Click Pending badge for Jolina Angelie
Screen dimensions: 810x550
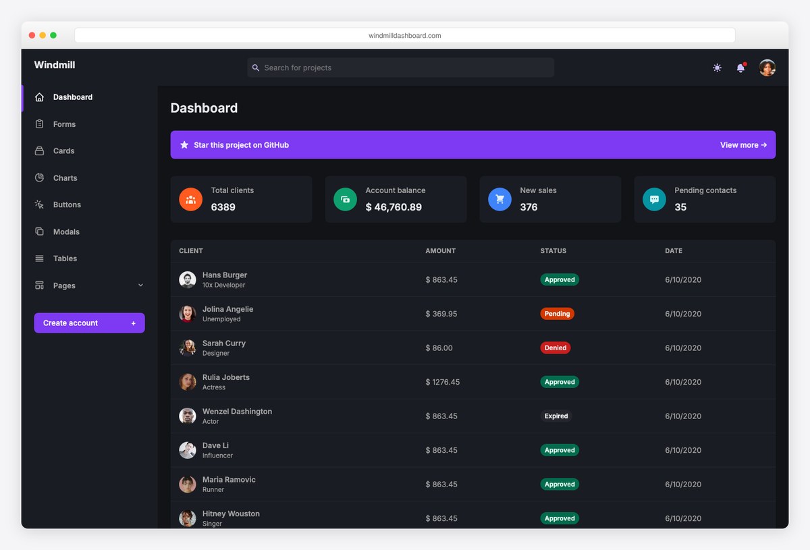[558, 314]
